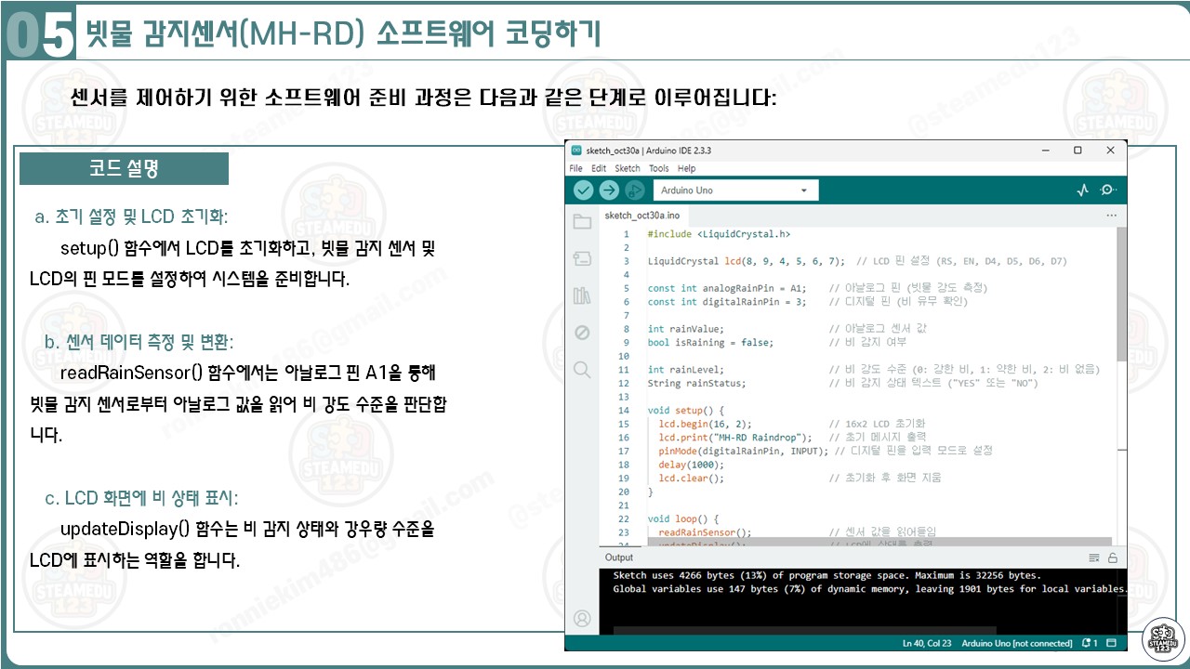This screenshot has height=669, width=1190.
Task: Start the debugger from the toolbar
Action: [x=635, y=190]
